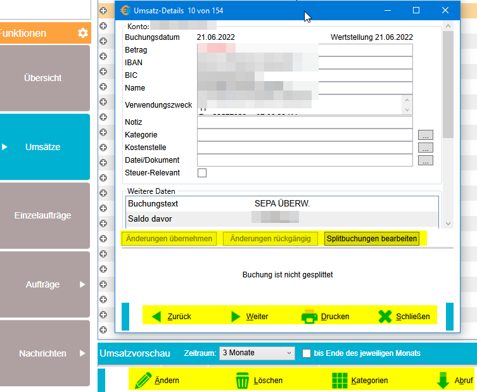Image resolution: width=477 pixels, height=392 pixels.
Task: Click the Ändern pencil icon
Action: point(143,381)
